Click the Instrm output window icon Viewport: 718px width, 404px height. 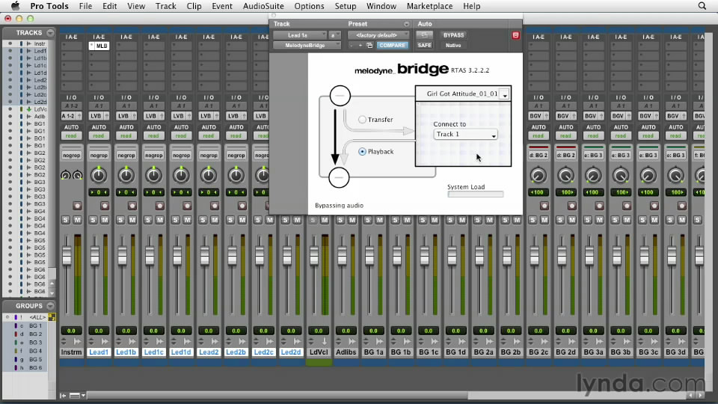tap(77, 342)
